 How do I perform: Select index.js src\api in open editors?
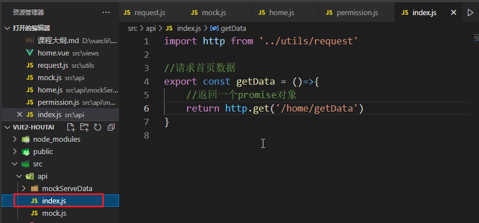(x=60, y=114)
